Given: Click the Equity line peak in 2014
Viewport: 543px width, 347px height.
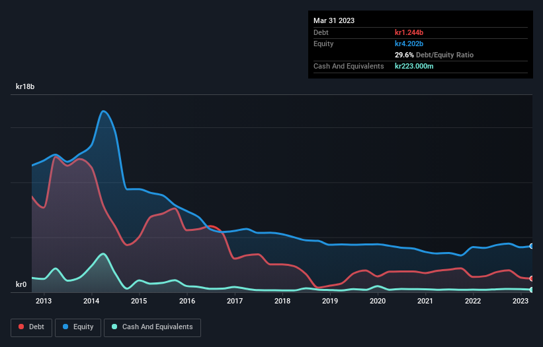Looking at the screenshot, I should click(x=103, y=111).
